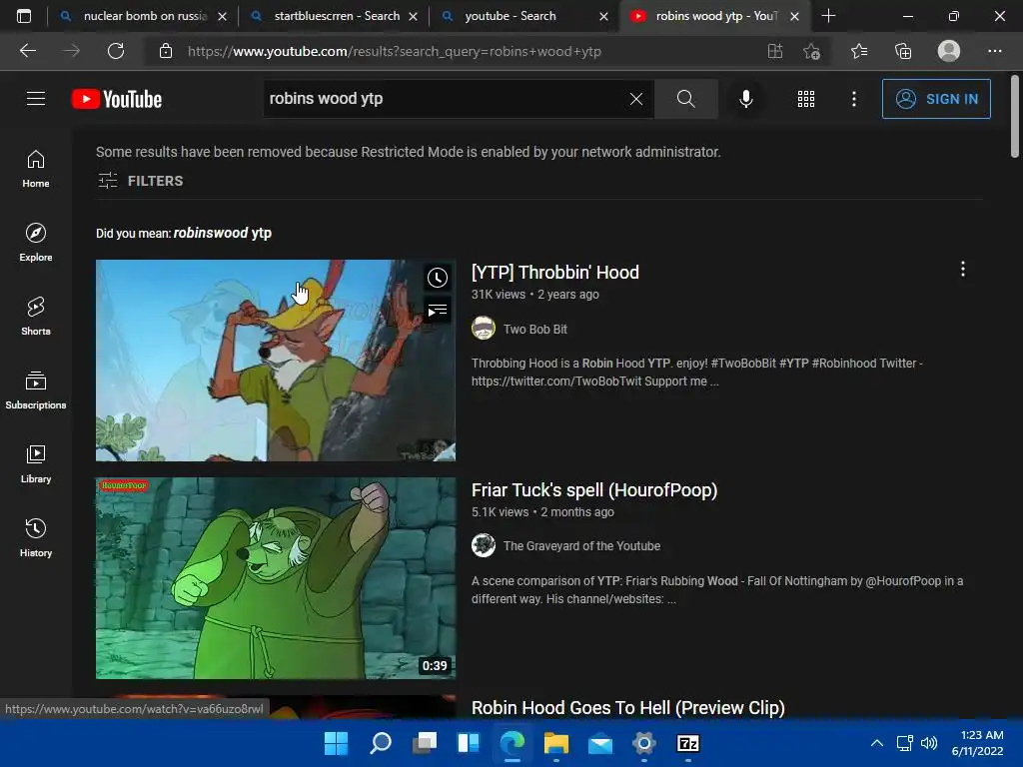Screen dimensions: 1023x767
Task: Click the 'robinswood ytp' suggestion link
Action: tap(223, 233)
